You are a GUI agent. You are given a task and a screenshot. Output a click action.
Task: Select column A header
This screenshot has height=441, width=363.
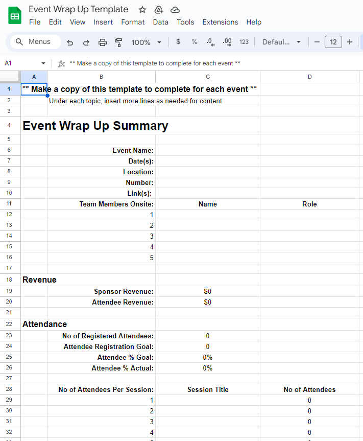click(34, 77)
